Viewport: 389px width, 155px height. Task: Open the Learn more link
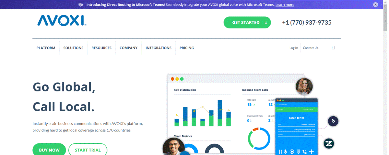pyautogui.click(x=285, y=5)
